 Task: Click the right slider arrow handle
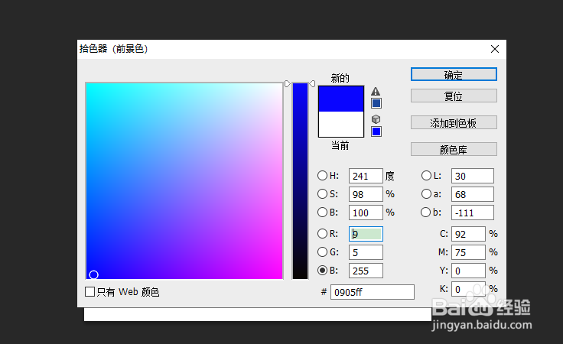coord(312,83)
